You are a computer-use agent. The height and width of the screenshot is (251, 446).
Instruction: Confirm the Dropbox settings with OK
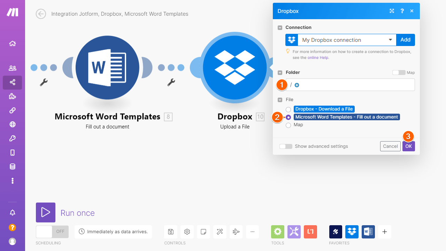409,146
